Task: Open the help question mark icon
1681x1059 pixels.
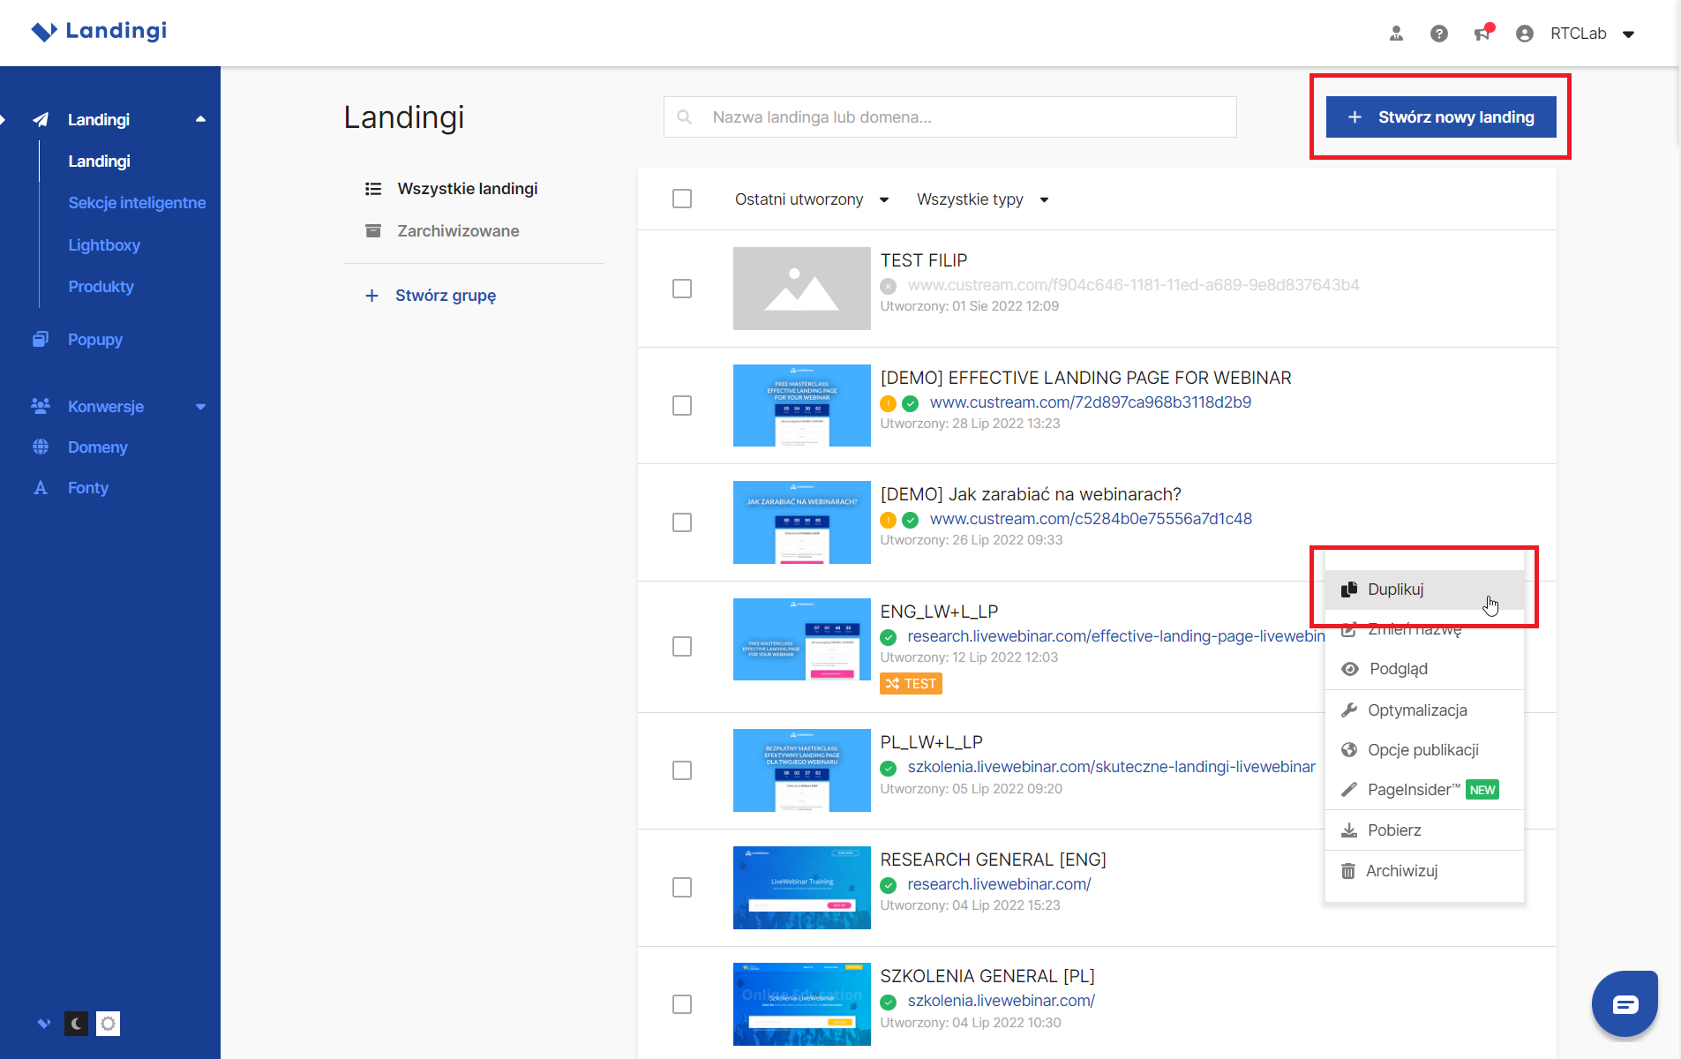Action: [x=1438, y=34]
